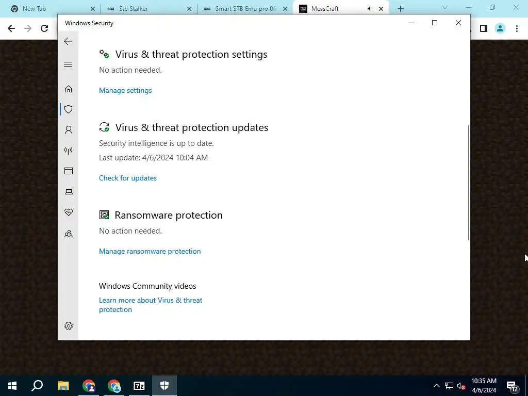Click the 'Windows Community videos' heading

[x=147, y=286]
